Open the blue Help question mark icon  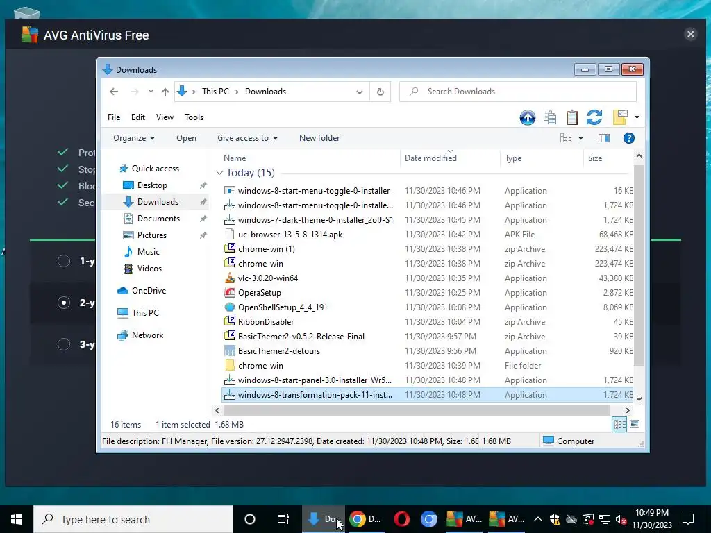tap(628, 138)
